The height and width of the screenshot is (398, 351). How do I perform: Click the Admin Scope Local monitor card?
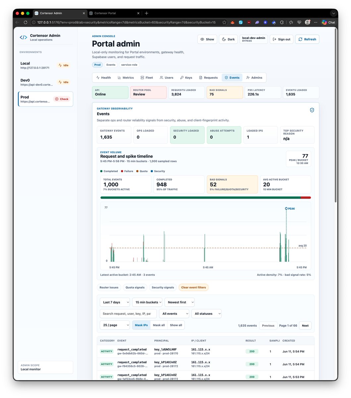pos(45,367)
